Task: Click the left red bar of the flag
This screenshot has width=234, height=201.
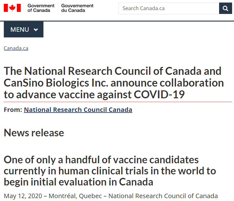Action: click(x=6, y=8)
